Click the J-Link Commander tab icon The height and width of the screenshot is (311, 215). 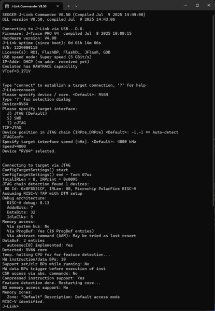click(7, 6)
